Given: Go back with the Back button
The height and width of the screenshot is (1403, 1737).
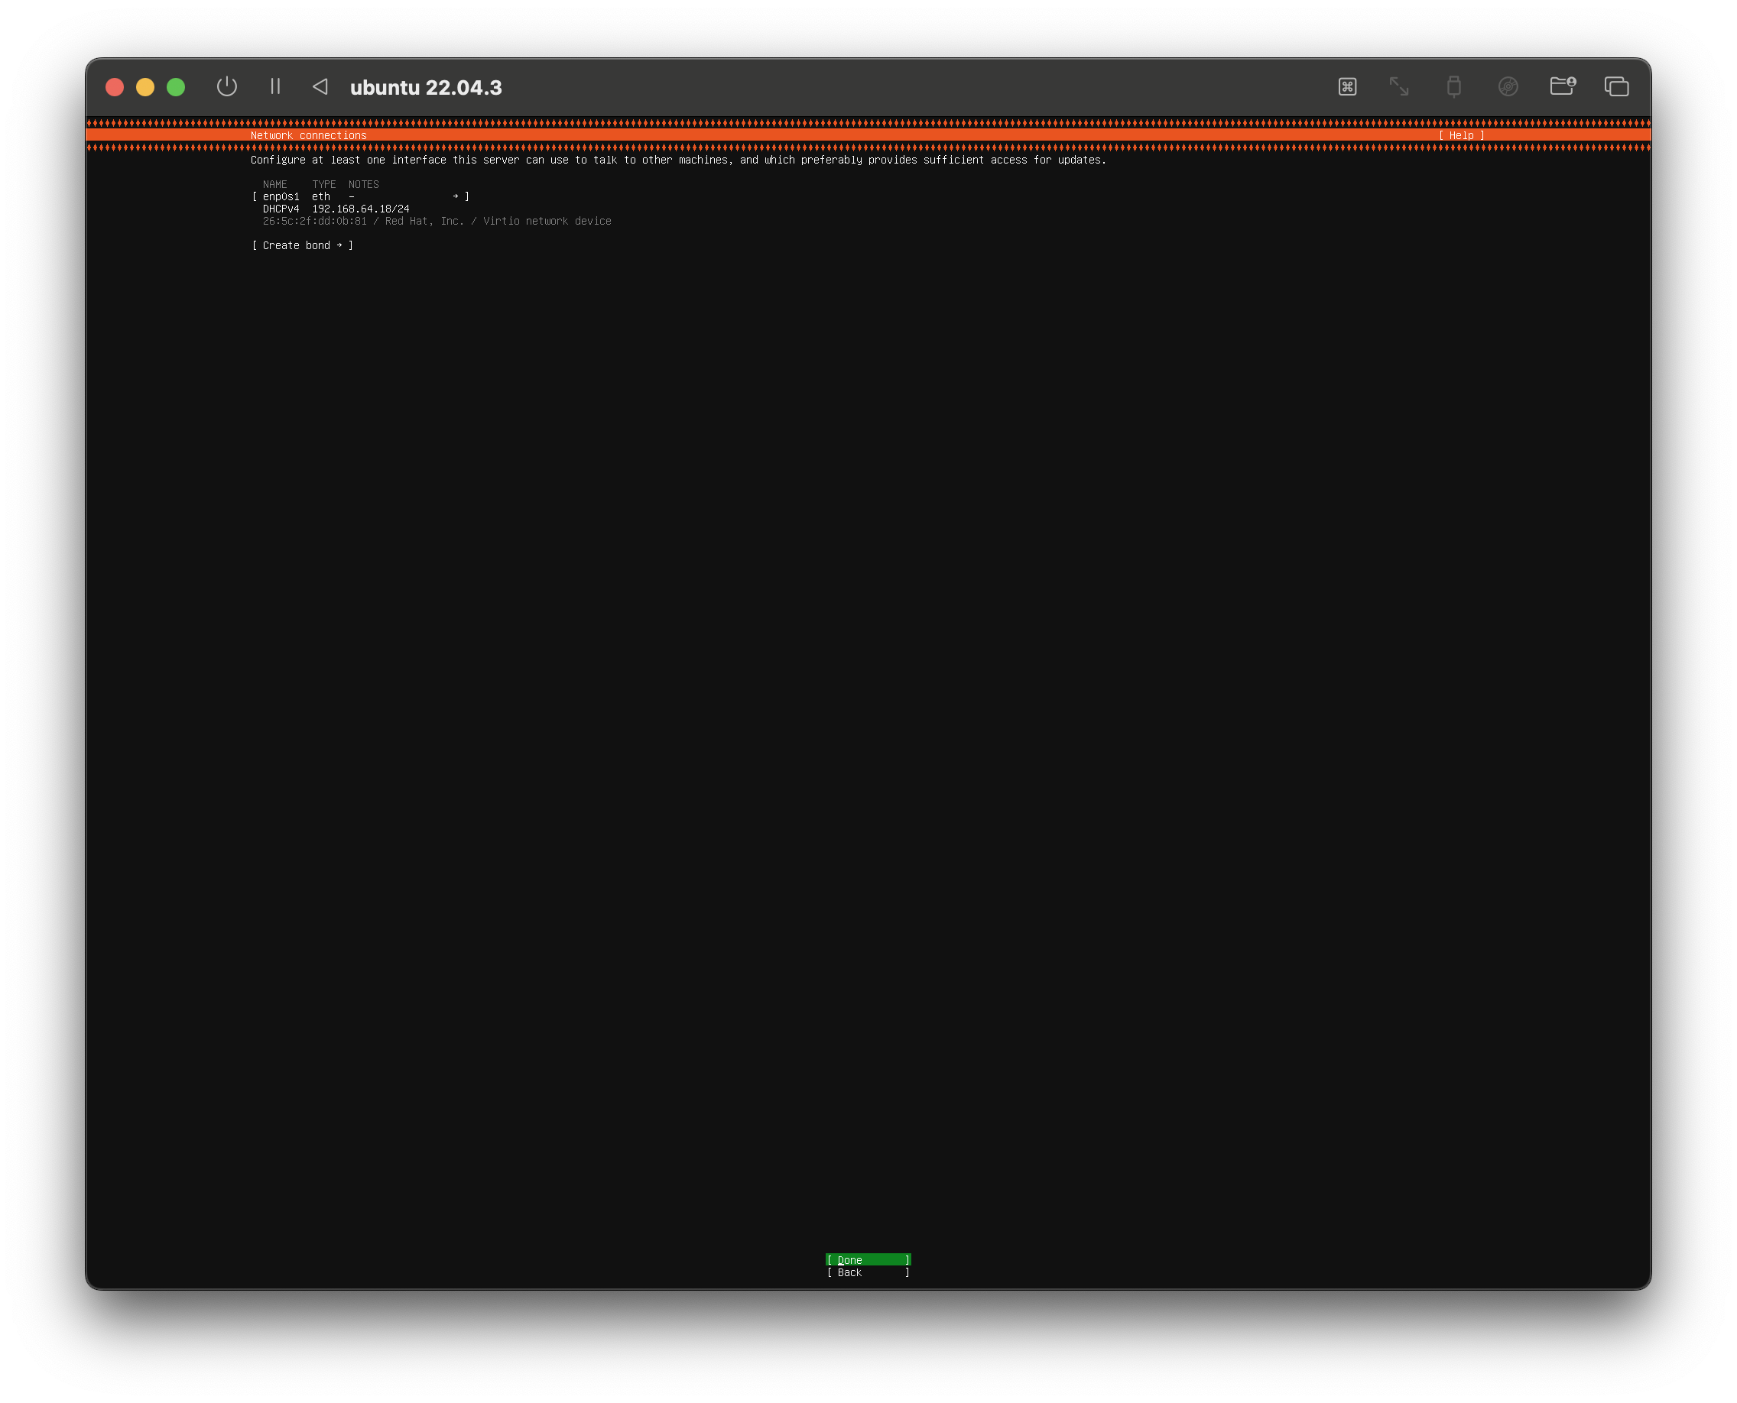Looking at the screenshot, I should point(868,1272).
